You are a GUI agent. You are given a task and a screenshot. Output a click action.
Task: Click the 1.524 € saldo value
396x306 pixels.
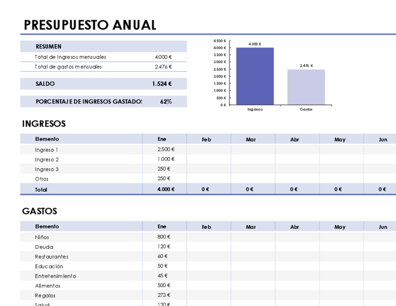click(162, 84)
